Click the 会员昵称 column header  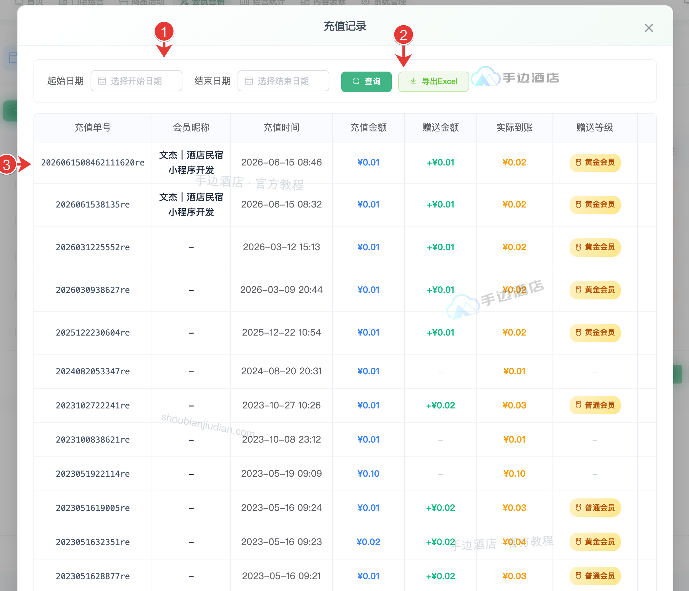point(191,127)
